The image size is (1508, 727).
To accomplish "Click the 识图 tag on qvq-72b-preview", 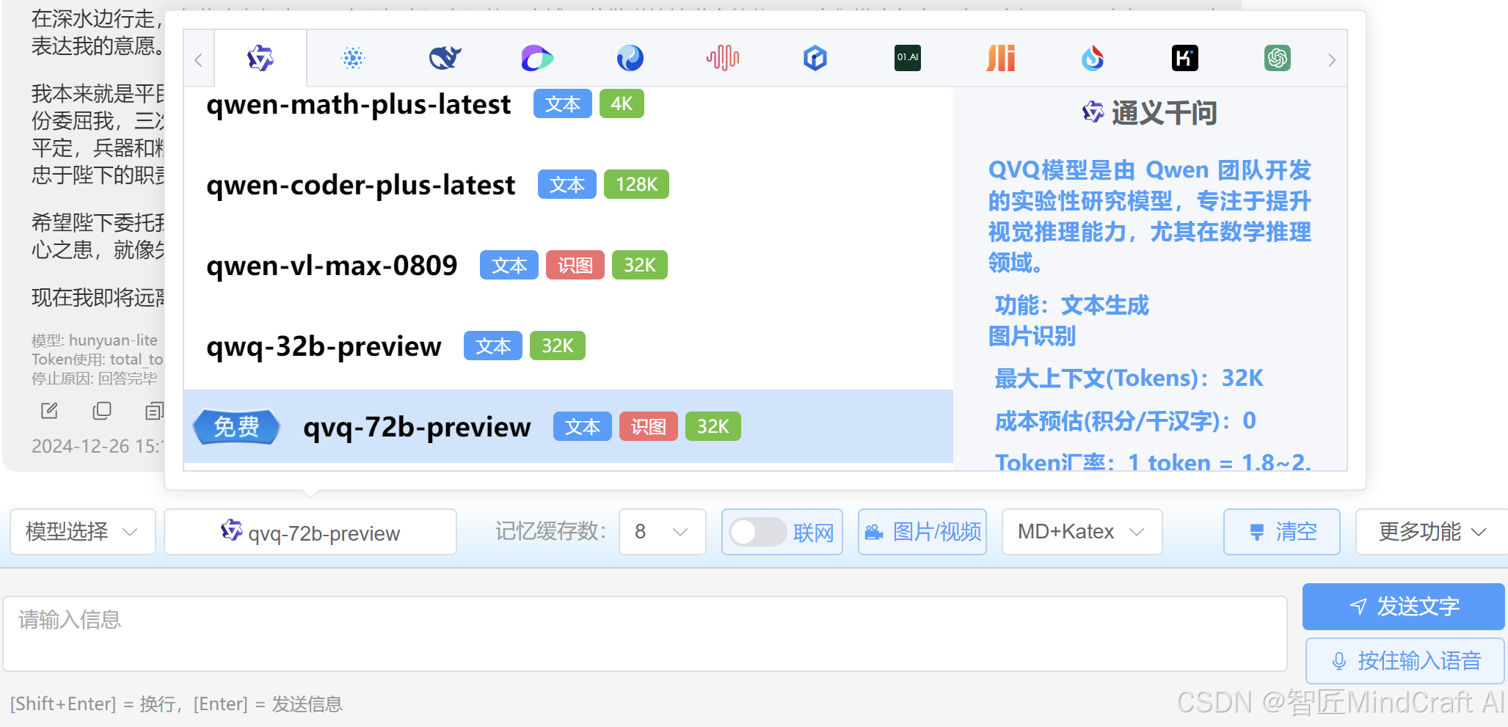I will pos(649,427).
